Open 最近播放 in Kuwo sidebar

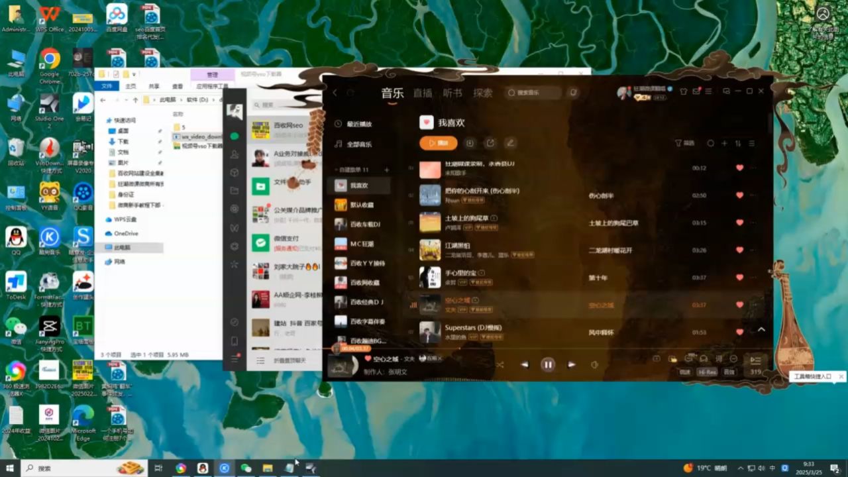coord(353,124)
